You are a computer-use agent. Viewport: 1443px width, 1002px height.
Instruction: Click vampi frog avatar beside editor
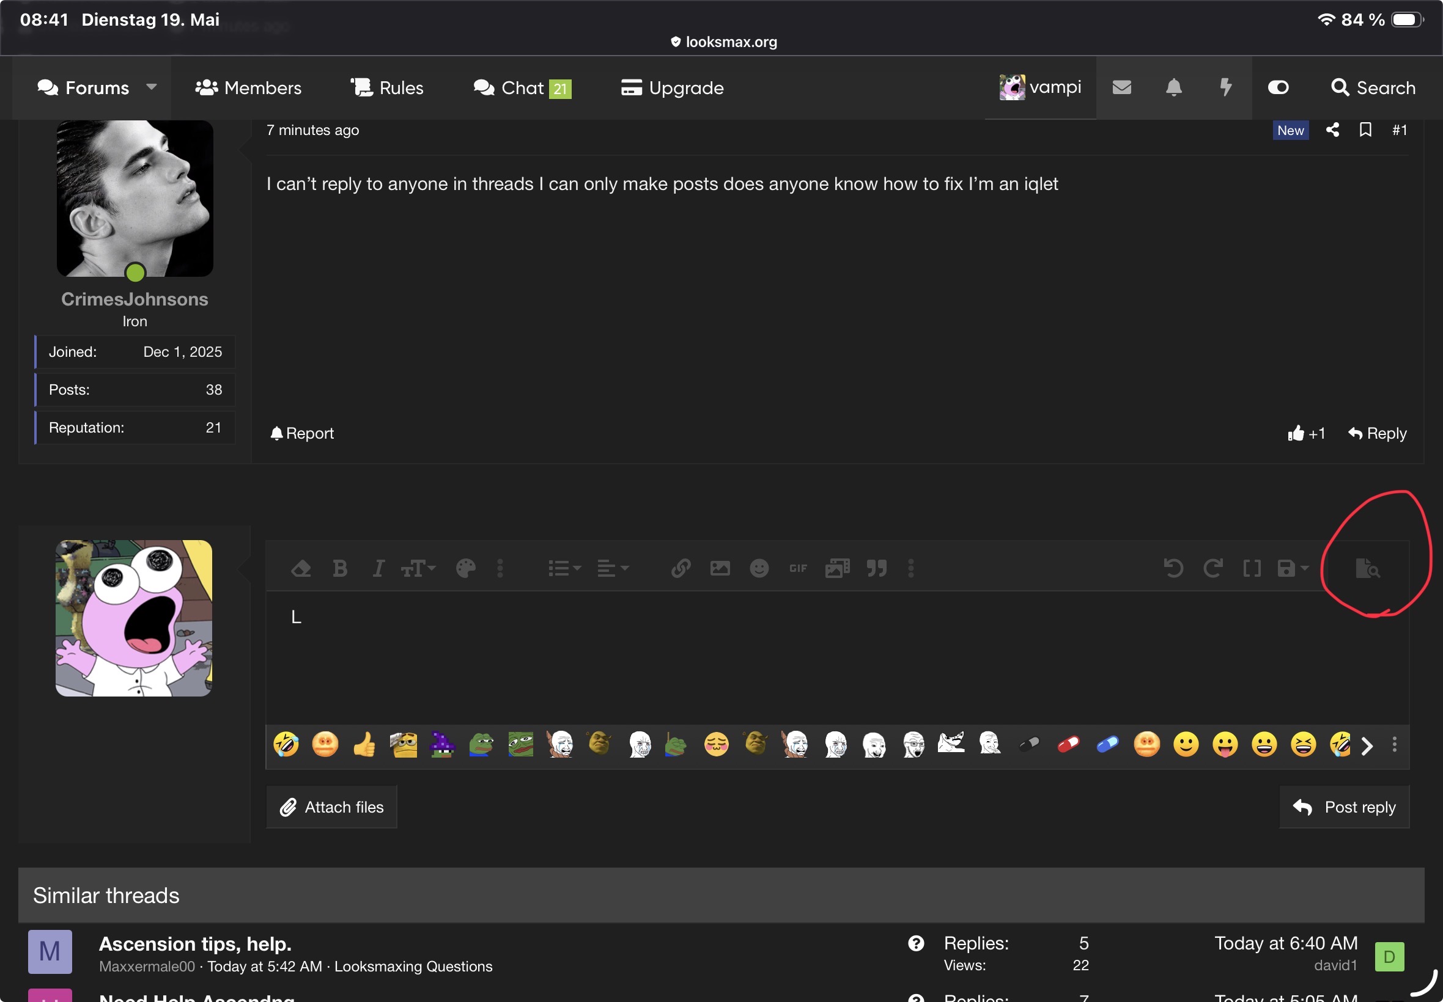134,618
